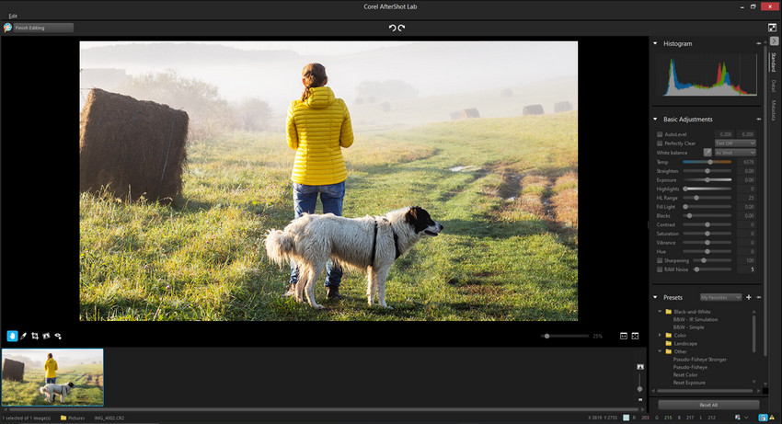Collapse the right panel with the arrow button
This screenshot has height=424, width=782.
(x=774, y=40)
